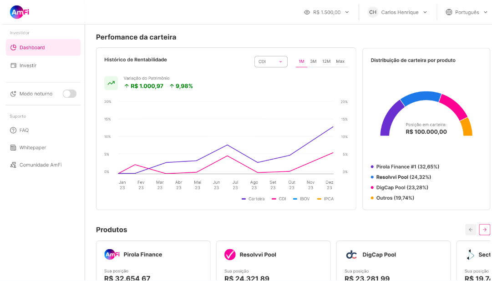Switch to the 12M time range tab
The image size is (492, 281).
click(x=326, y=61)
